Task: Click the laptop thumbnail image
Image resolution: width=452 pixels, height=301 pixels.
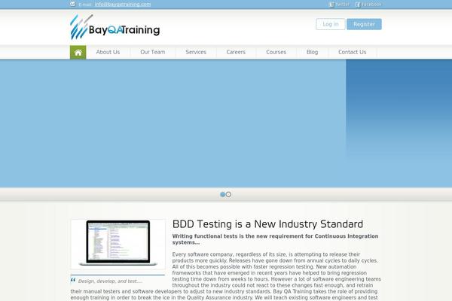Action: 118,244
